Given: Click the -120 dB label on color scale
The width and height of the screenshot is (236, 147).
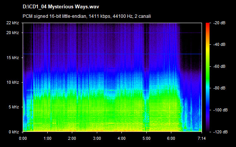Looking at the screenshot, I should (220, 132).
